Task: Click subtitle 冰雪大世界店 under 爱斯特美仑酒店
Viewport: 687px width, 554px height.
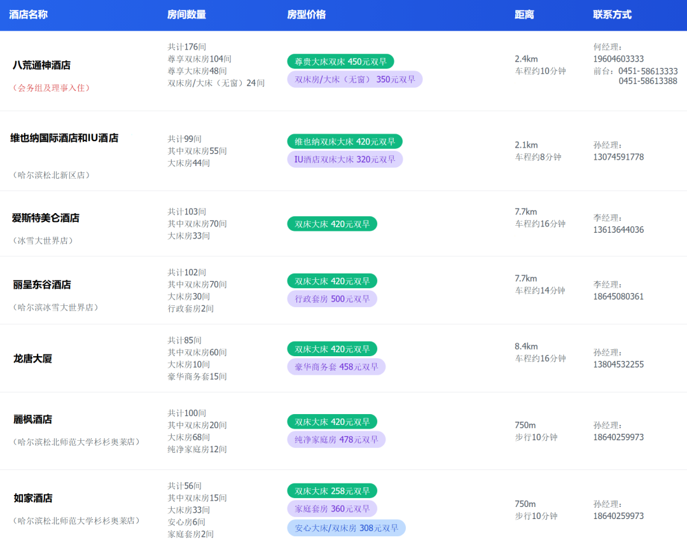Action: point(43,241)
